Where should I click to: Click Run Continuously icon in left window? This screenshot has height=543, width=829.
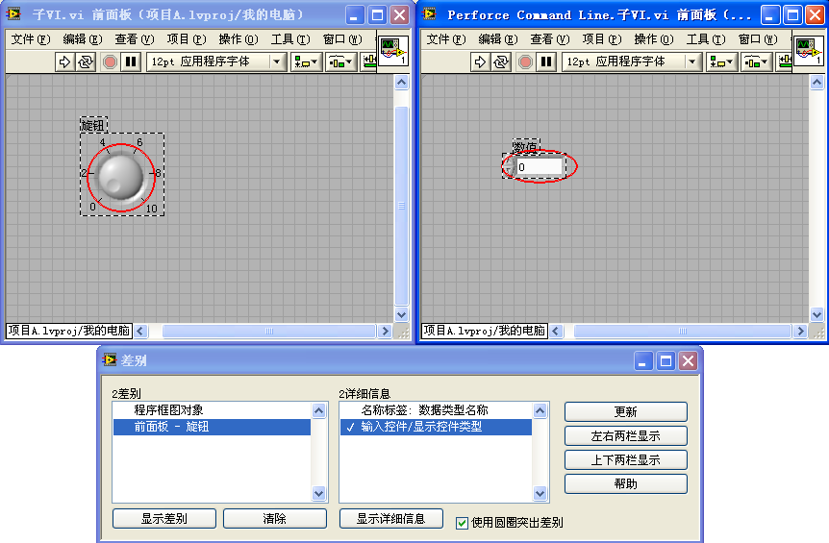click(86, 62)
